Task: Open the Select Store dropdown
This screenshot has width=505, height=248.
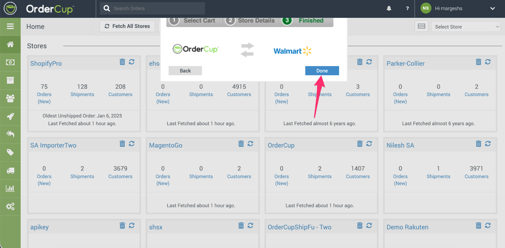Action: [466, 27]
